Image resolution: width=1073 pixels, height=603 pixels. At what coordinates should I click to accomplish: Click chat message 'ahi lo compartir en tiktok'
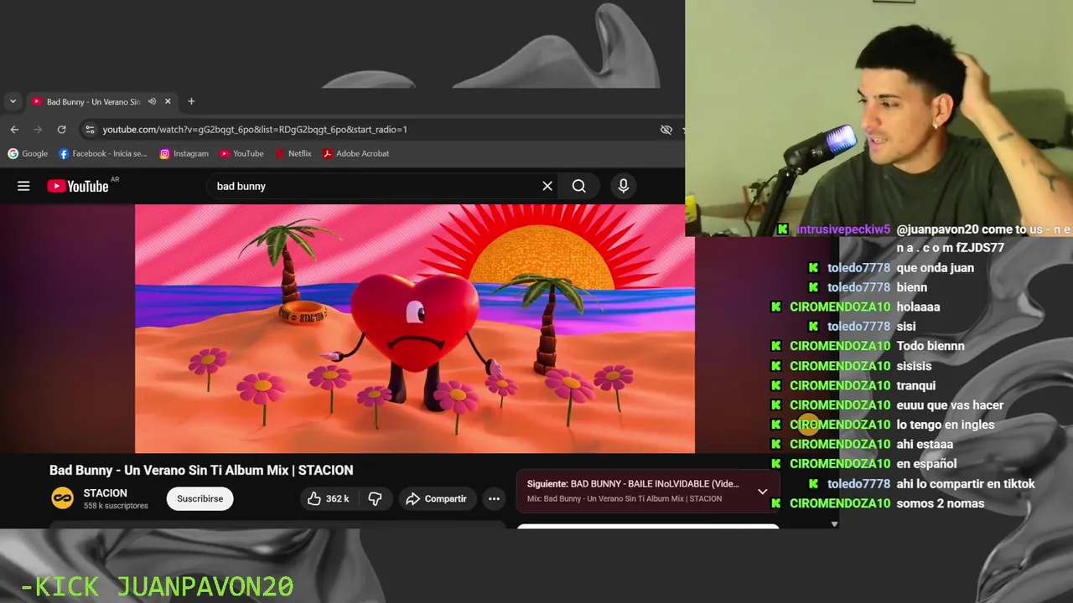pos(966,484)
